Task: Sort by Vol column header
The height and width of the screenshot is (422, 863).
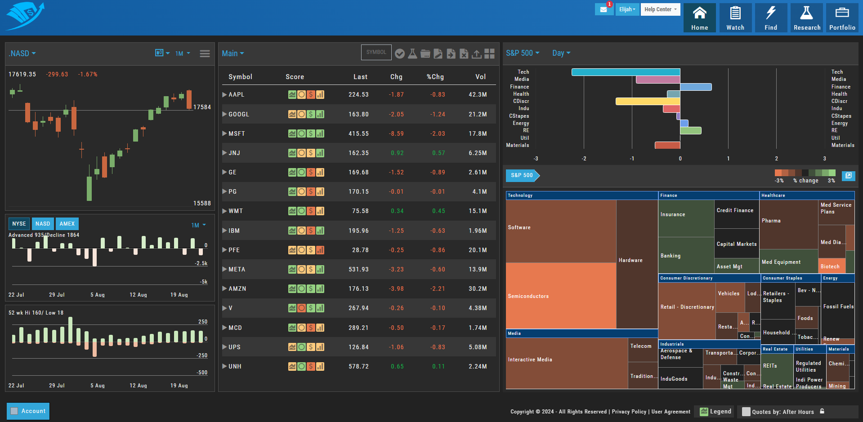Action: tap(481, 77)
